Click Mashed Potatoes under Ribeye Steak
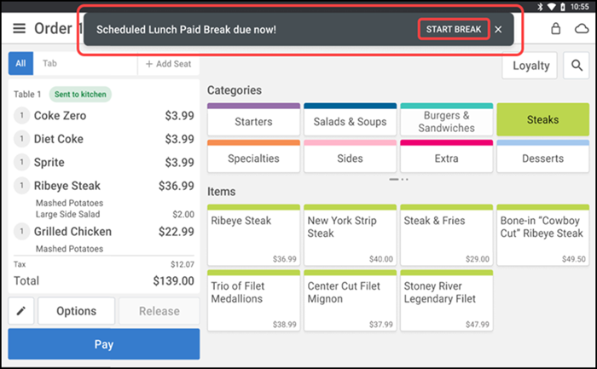This screenshot has height=369, width=597. point(69,203)
